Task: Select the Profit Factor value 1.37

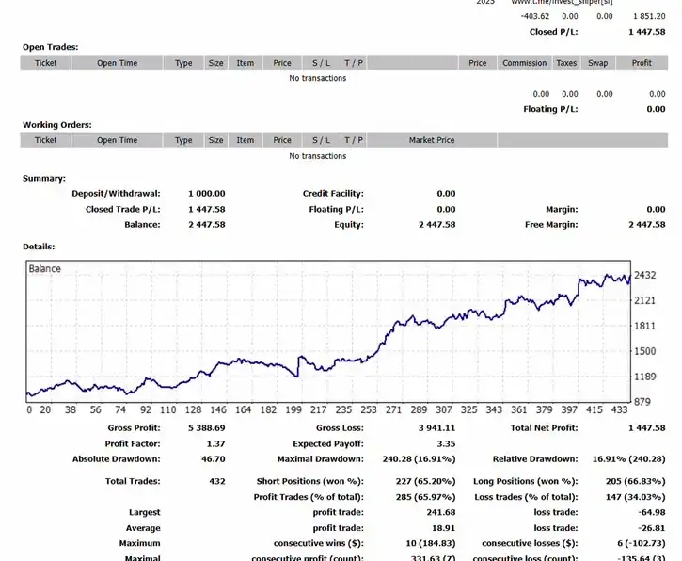Action: pyautogui.click(x=215, y=443)
